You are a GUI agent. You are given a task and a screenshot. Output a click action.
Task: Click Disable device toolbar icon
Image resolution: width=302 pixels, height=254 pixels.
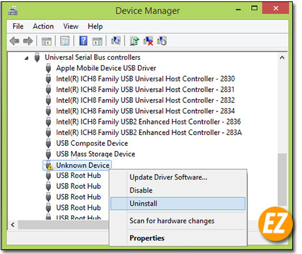tap(162, 41)
